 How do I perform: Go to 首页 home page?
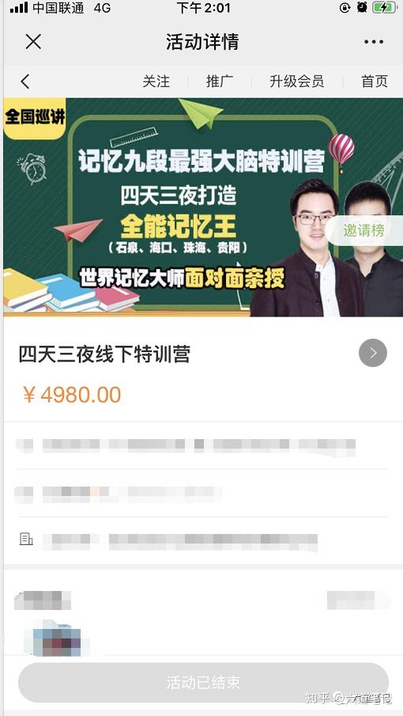pyautogui.click(x=375, y=81)
